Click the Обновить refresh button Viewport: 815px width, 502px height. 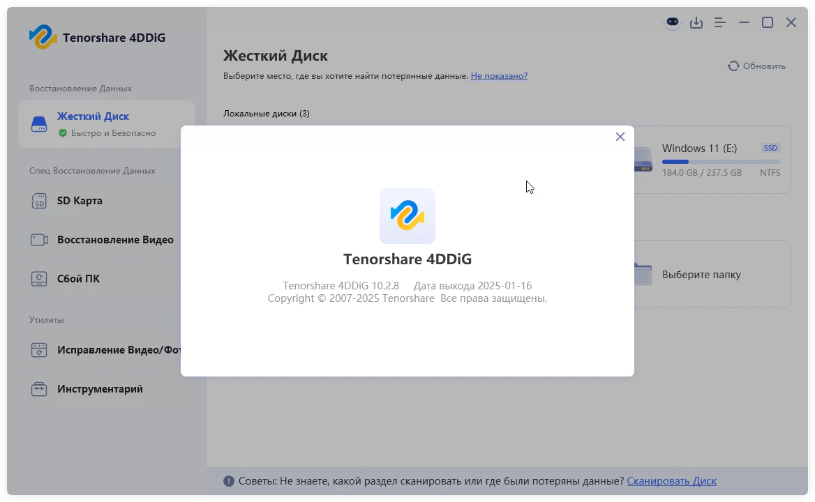pyautogui.click(x=756, y=66)
